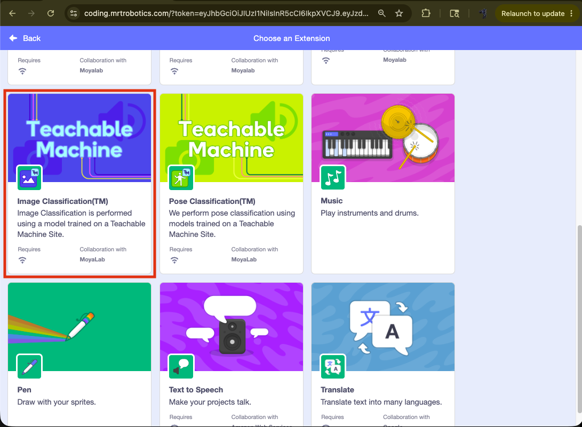Open the browser three-dot menu
This screenshot has width=582, height=427.
(x=571, y=13)
